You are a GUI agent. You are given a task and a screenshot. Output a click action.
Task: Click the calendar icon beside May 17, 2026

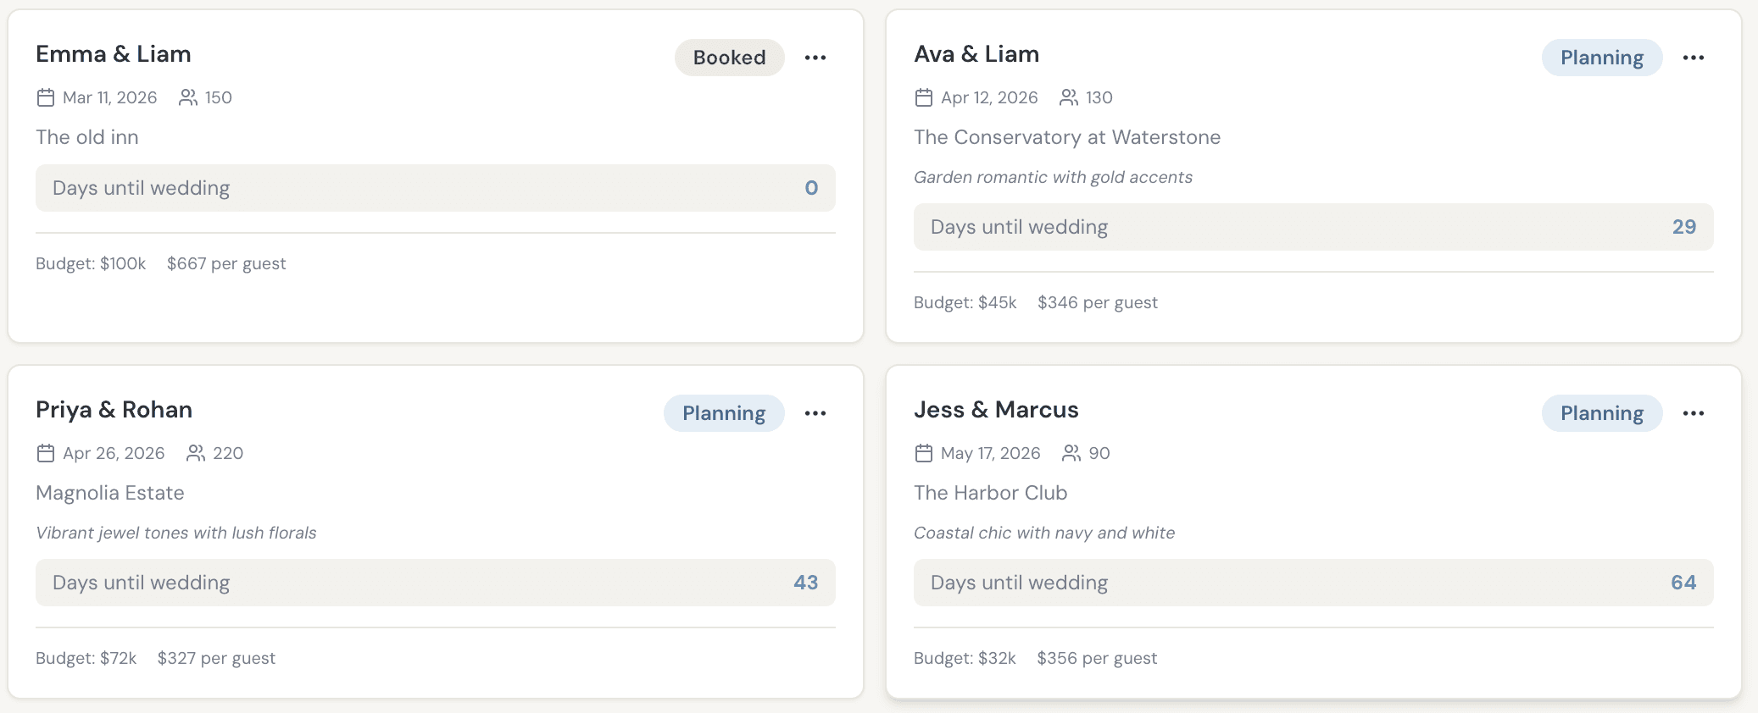(924, 453)
